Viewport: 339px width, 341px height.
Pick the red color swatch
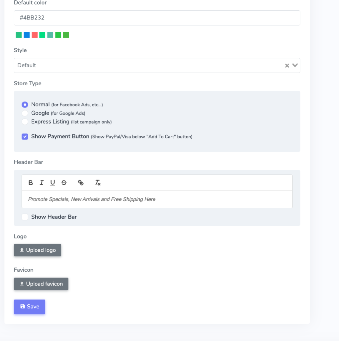[x=35, y=35]
